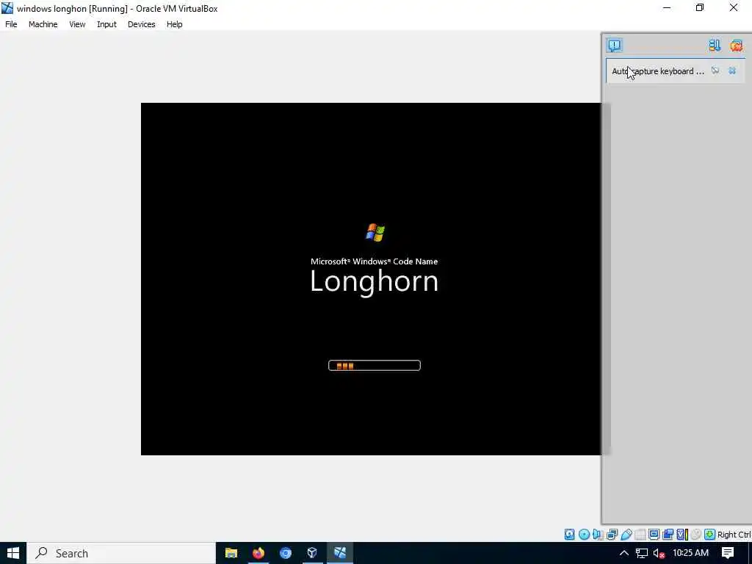Minimize the VirtualBox window

(667, 7)
